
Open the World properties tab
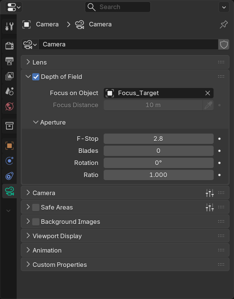click(x=9, y=106)
